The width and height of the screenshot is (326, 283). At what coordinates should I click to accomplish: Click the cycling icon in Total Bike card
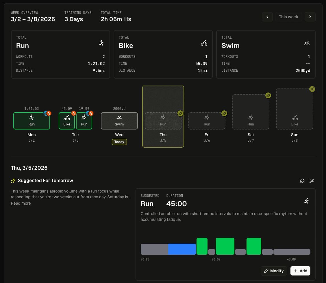pos(204,43)
